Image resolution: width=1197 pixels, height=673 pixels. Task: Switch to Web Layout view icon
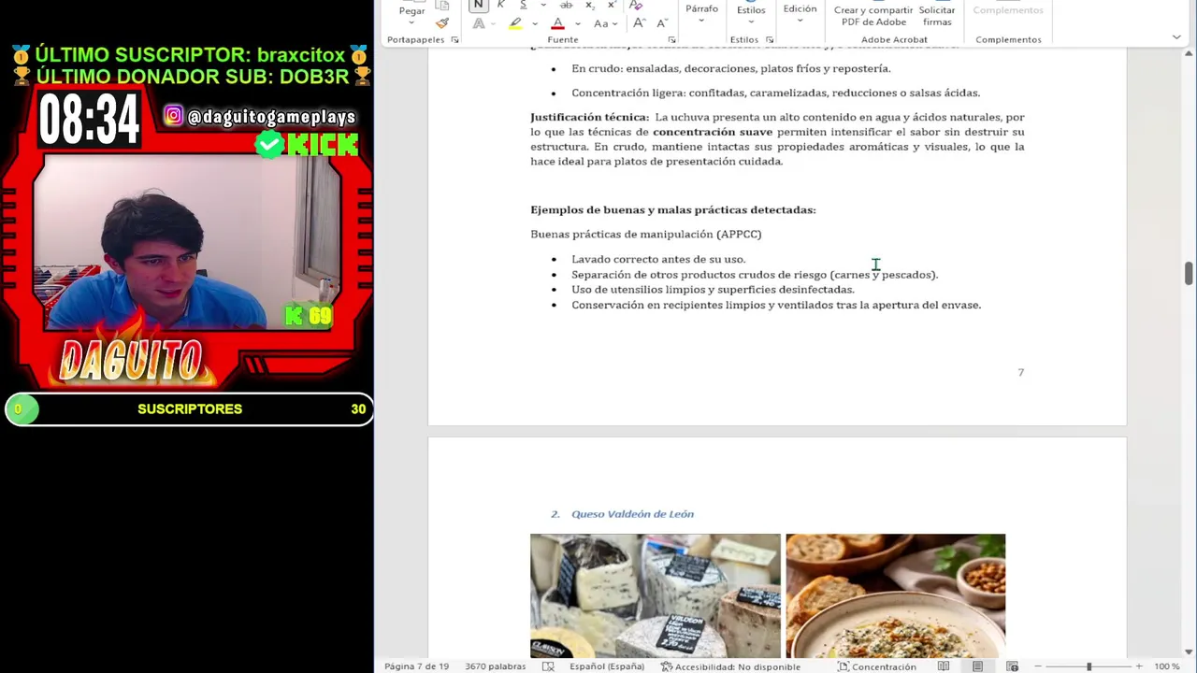tap(1012, 666)
